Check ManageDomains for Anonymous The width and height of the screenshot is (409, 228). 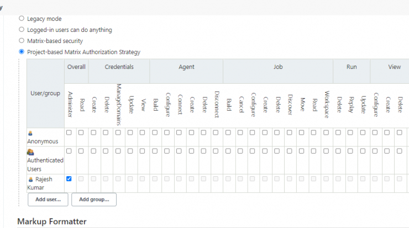click(x=118, y=133)
